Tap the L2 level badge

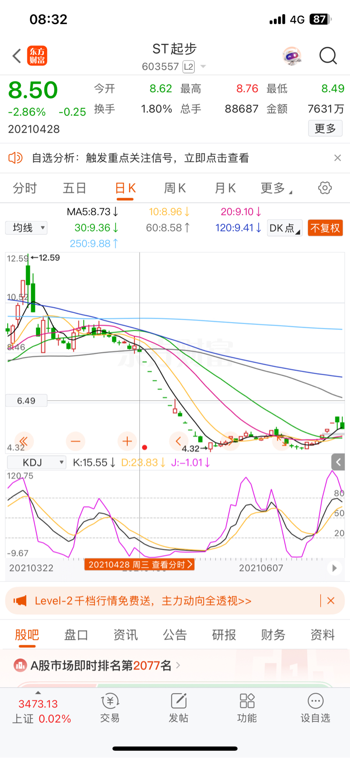point(189,67)
